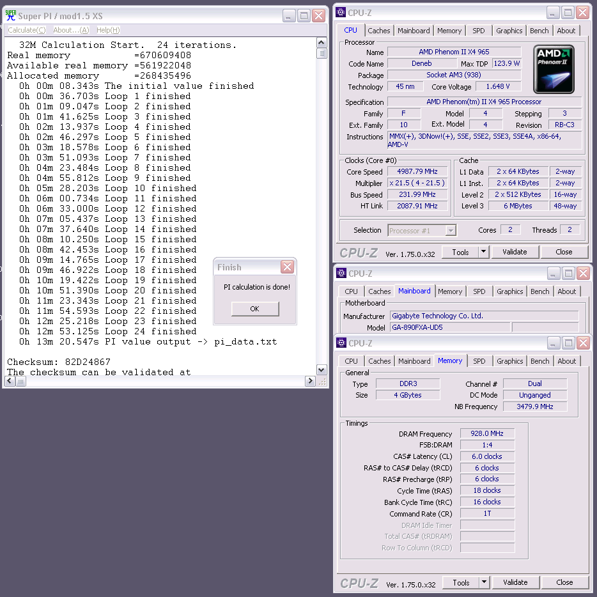Click Tools button in top CPU-Z window
This screenshot has height=597, width=597.
click(460, 252)
